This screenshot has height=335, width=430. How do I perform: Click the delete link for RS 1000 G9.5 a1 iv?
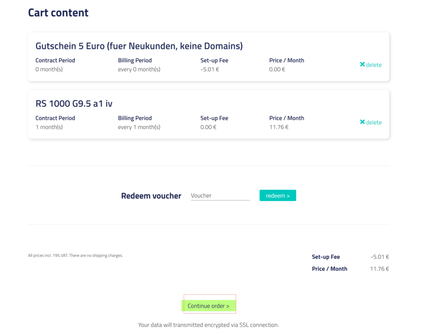[374, 122]
